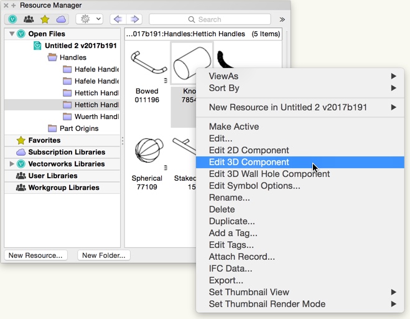Toggle the Subscription cloud filter in toolbar
The width and height of the screenshot is (410, 319).
coord(61,19)
